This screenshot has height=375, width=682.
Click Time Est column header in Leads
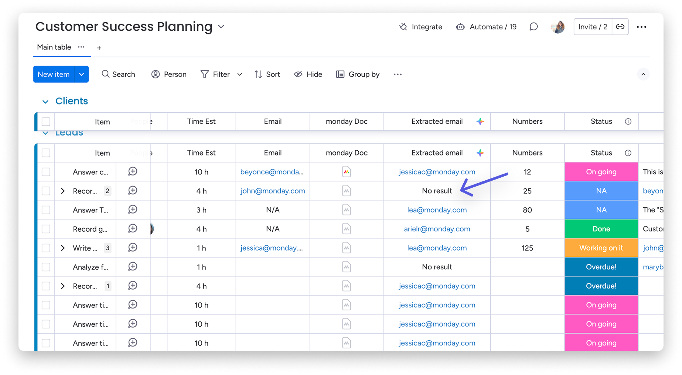[x=201, y=153]
